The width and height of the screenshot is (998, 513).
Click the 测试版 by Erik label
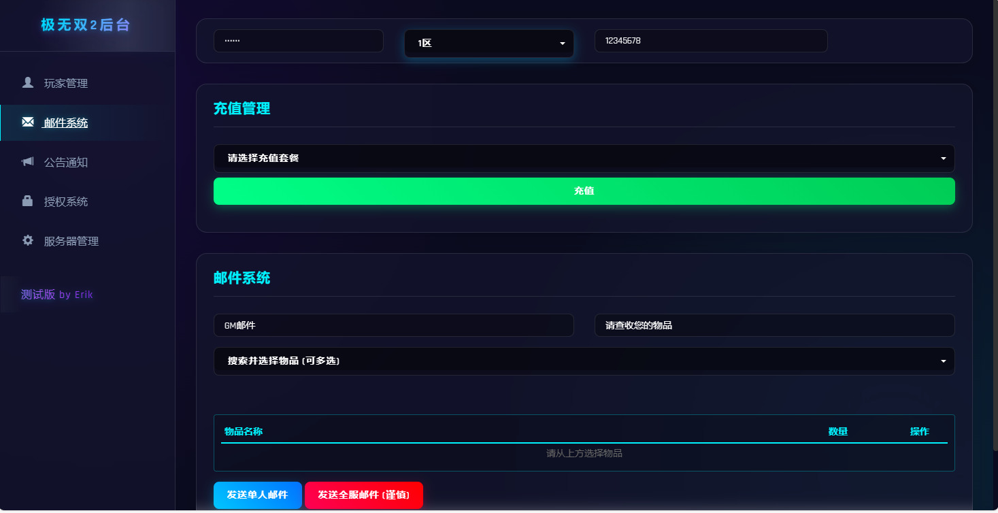[57, 294]
